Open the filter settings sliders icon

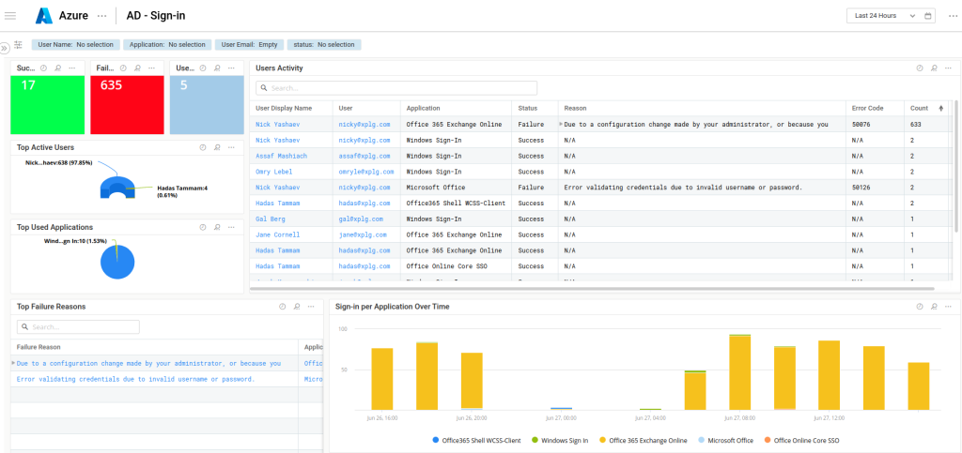coord(19,45)
